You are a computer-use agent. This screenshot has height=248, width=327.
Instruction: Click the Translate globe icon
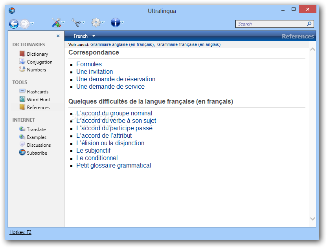[x=22, y=129]
